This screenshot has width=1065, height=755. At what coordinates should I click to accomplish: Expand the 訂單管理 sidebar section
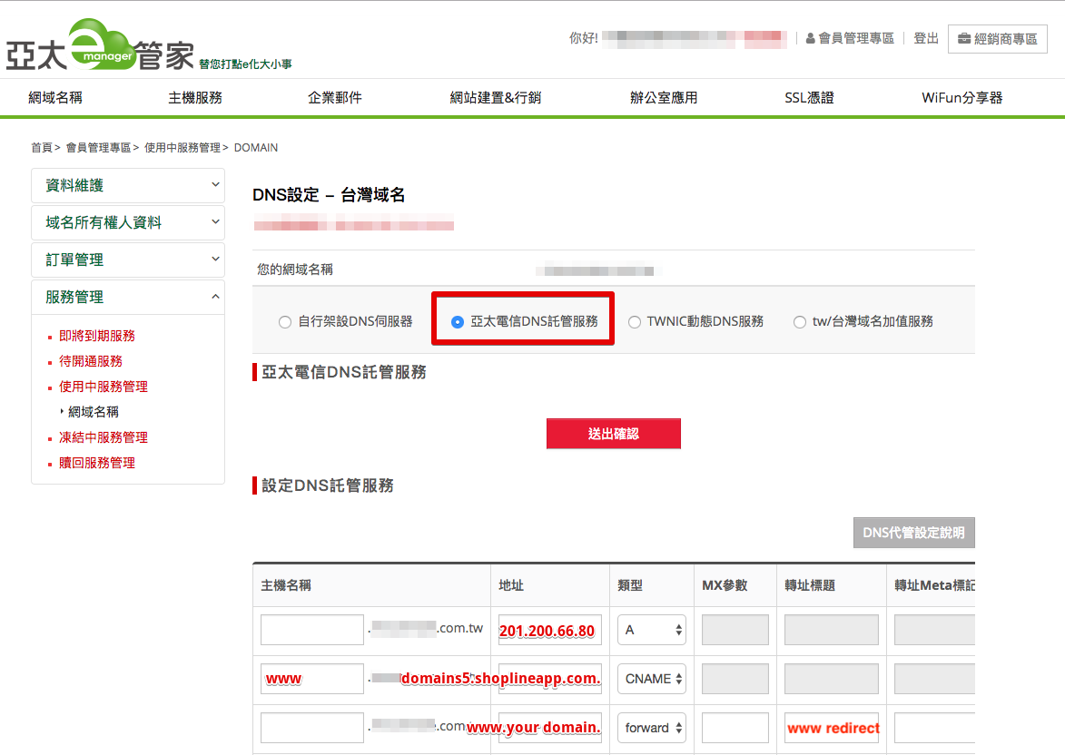(128, 260)
